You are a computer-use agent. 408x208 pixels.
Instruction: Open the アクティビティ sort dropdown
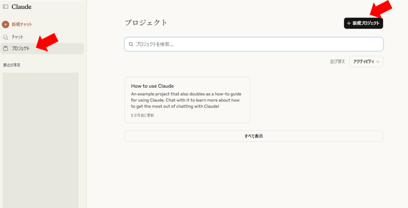[366, 61]
